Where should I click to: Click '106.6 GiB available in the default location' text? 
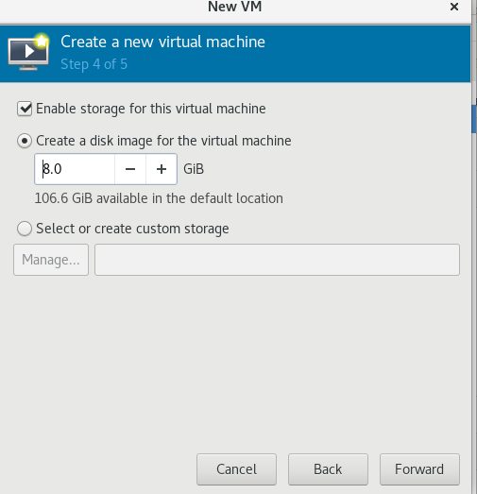pyautogui.click(x=159, y=198)
